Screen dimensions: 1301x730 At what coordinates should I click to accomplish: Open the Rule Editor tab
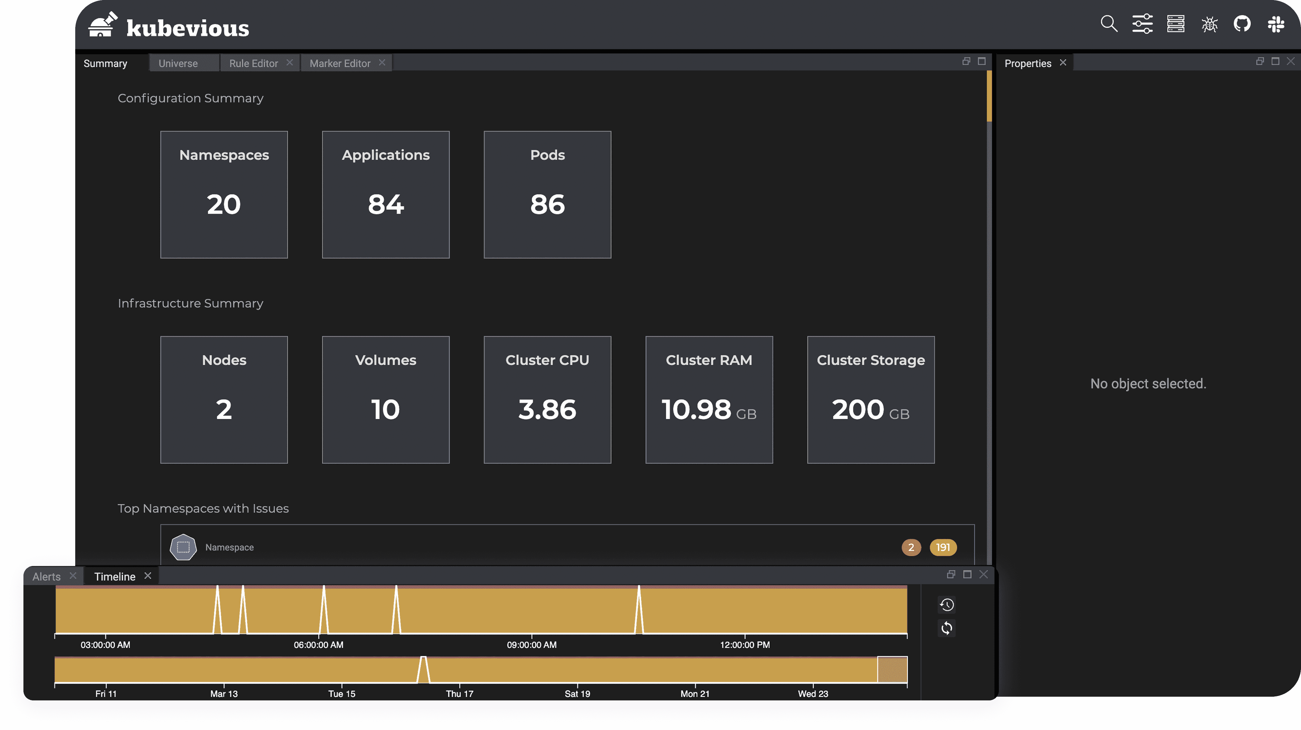pos(253,63)
